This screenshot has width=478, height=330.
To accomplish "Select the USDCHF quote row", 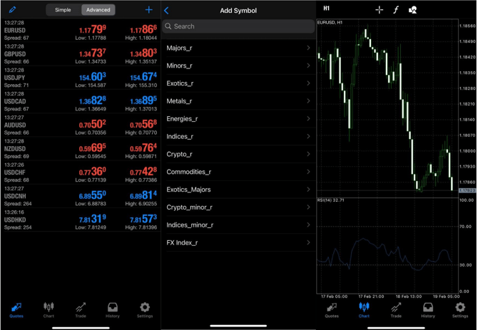I will pos(81,172).
